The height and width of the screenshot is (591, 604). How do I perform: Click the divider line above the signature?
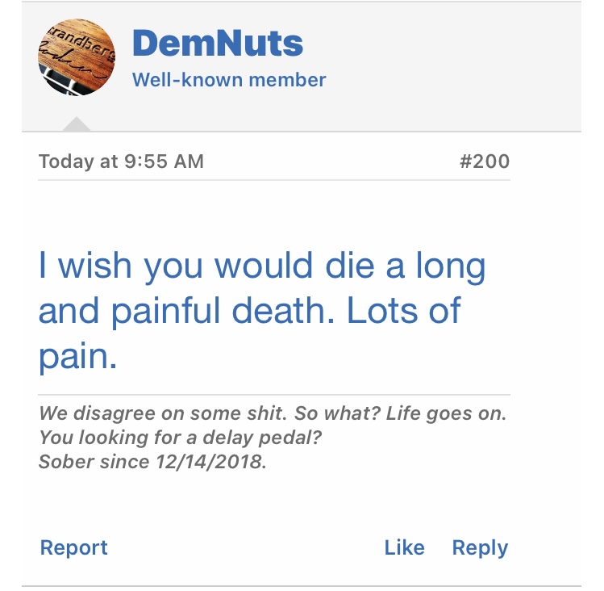274,394
